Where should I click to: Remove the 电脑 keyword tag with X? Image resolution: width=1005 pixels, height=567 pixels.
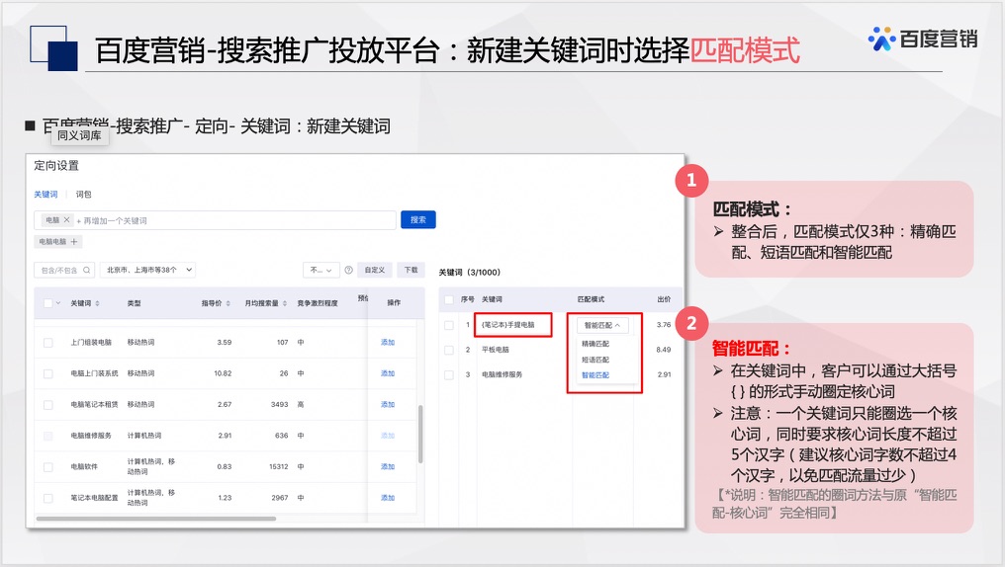66,219
